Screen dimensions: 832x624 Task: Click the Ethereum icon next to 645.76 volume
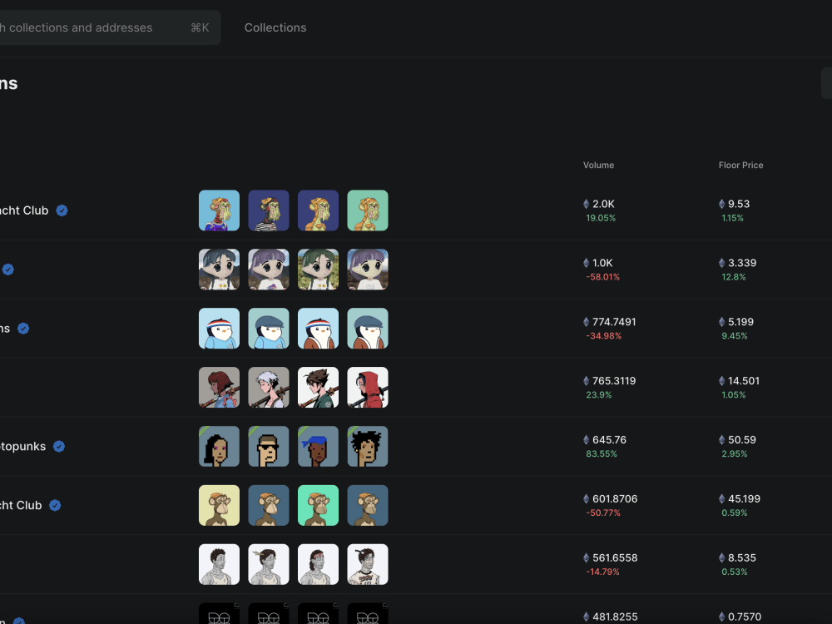coord(585,439)
